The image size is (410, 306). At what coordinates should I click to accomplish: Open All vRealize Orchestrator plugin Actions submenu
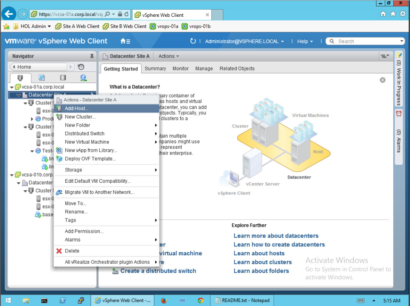tap(106, 262)
